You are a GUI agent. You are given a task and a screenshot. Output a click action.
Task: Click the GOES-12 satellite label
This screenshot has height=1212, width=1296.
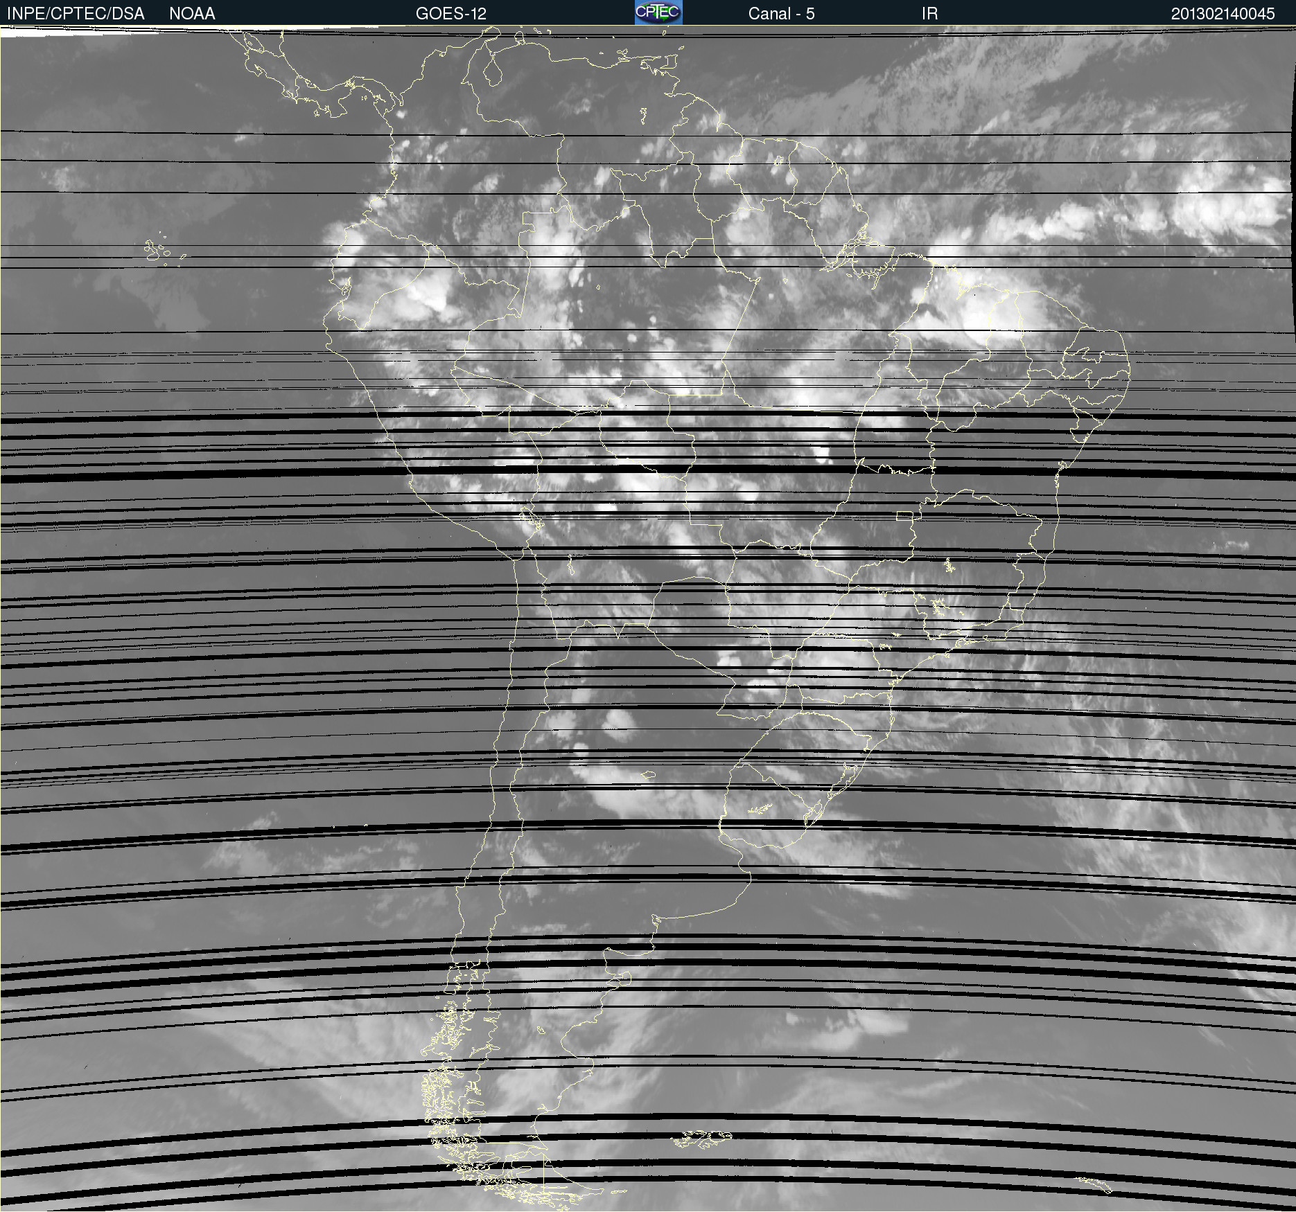pyautogui.click(x=451, y=14)
